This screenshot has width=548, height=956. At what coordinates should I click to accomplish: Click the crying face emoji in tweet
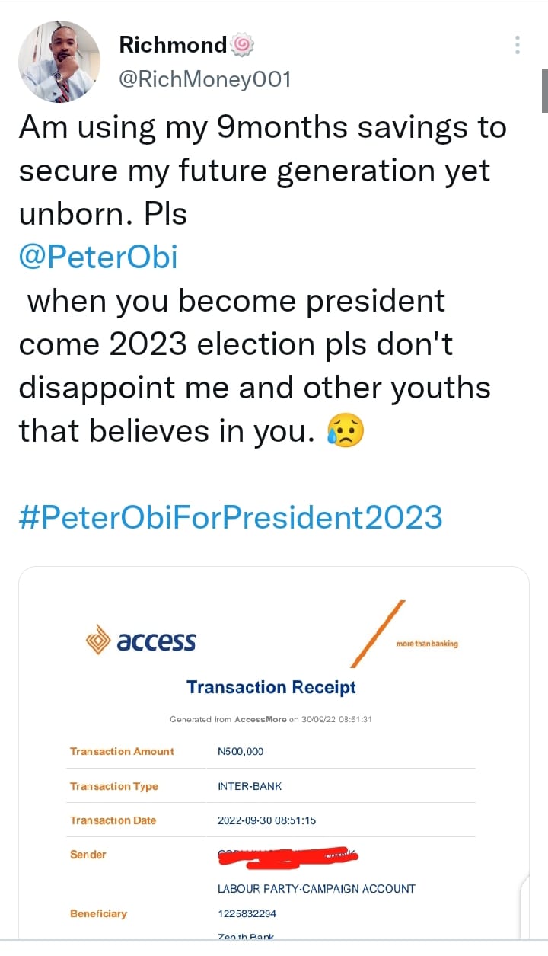[345, 431]
